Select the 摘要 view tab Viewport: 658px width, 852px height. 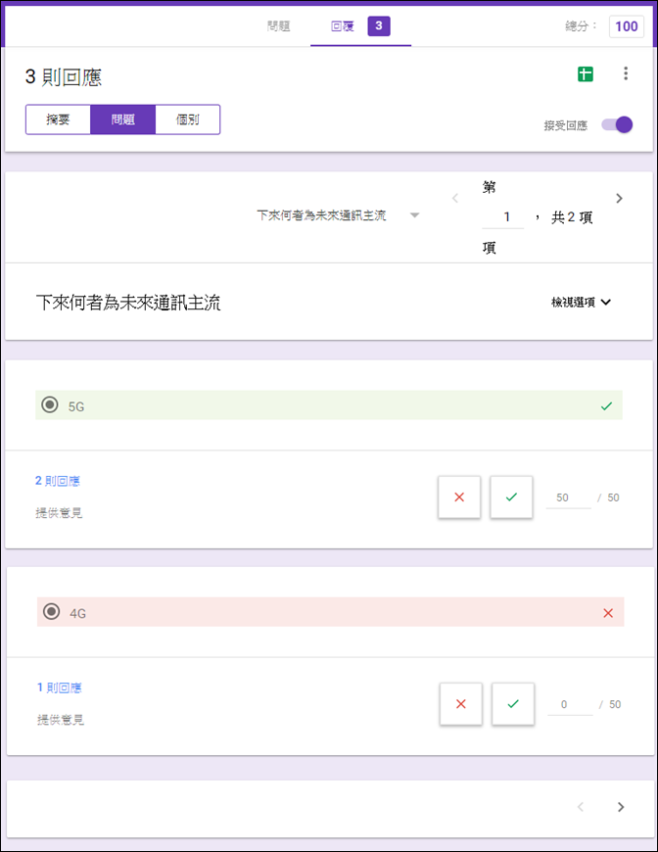click(x=58, y=119)
